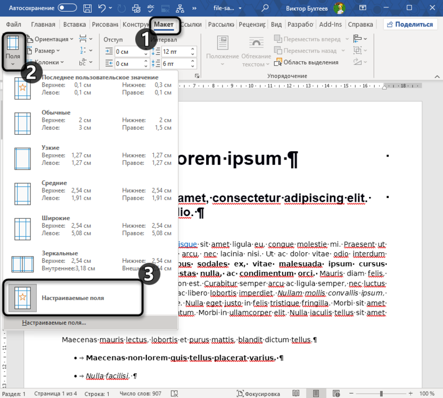Open the Rotate objects icon dropdown

point(360,62)
